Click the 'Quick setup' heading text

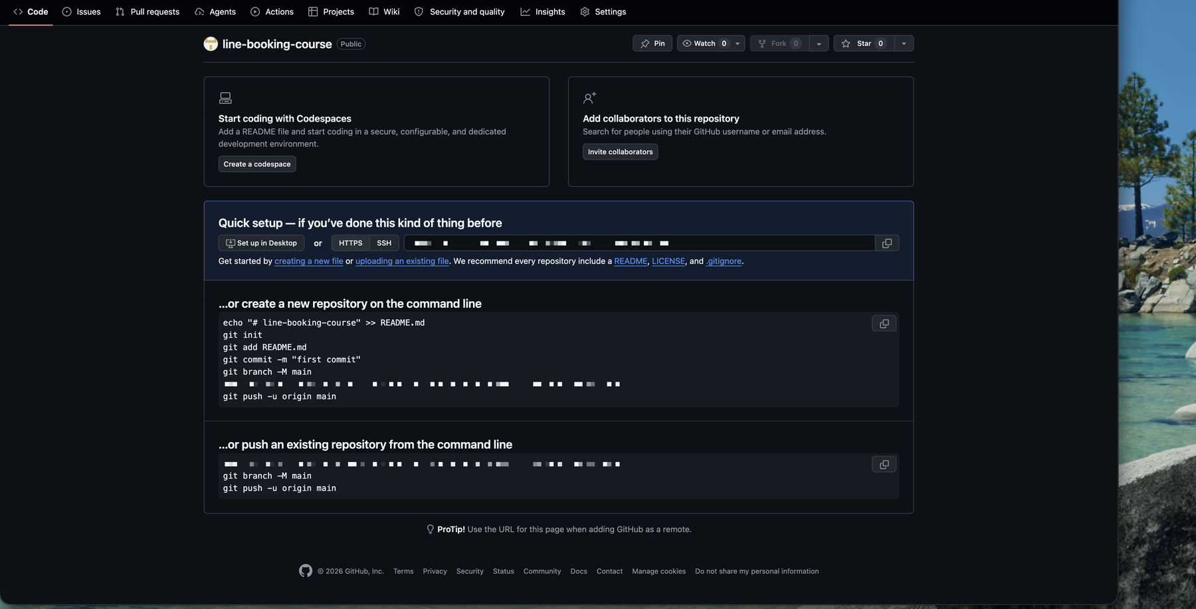360,223
